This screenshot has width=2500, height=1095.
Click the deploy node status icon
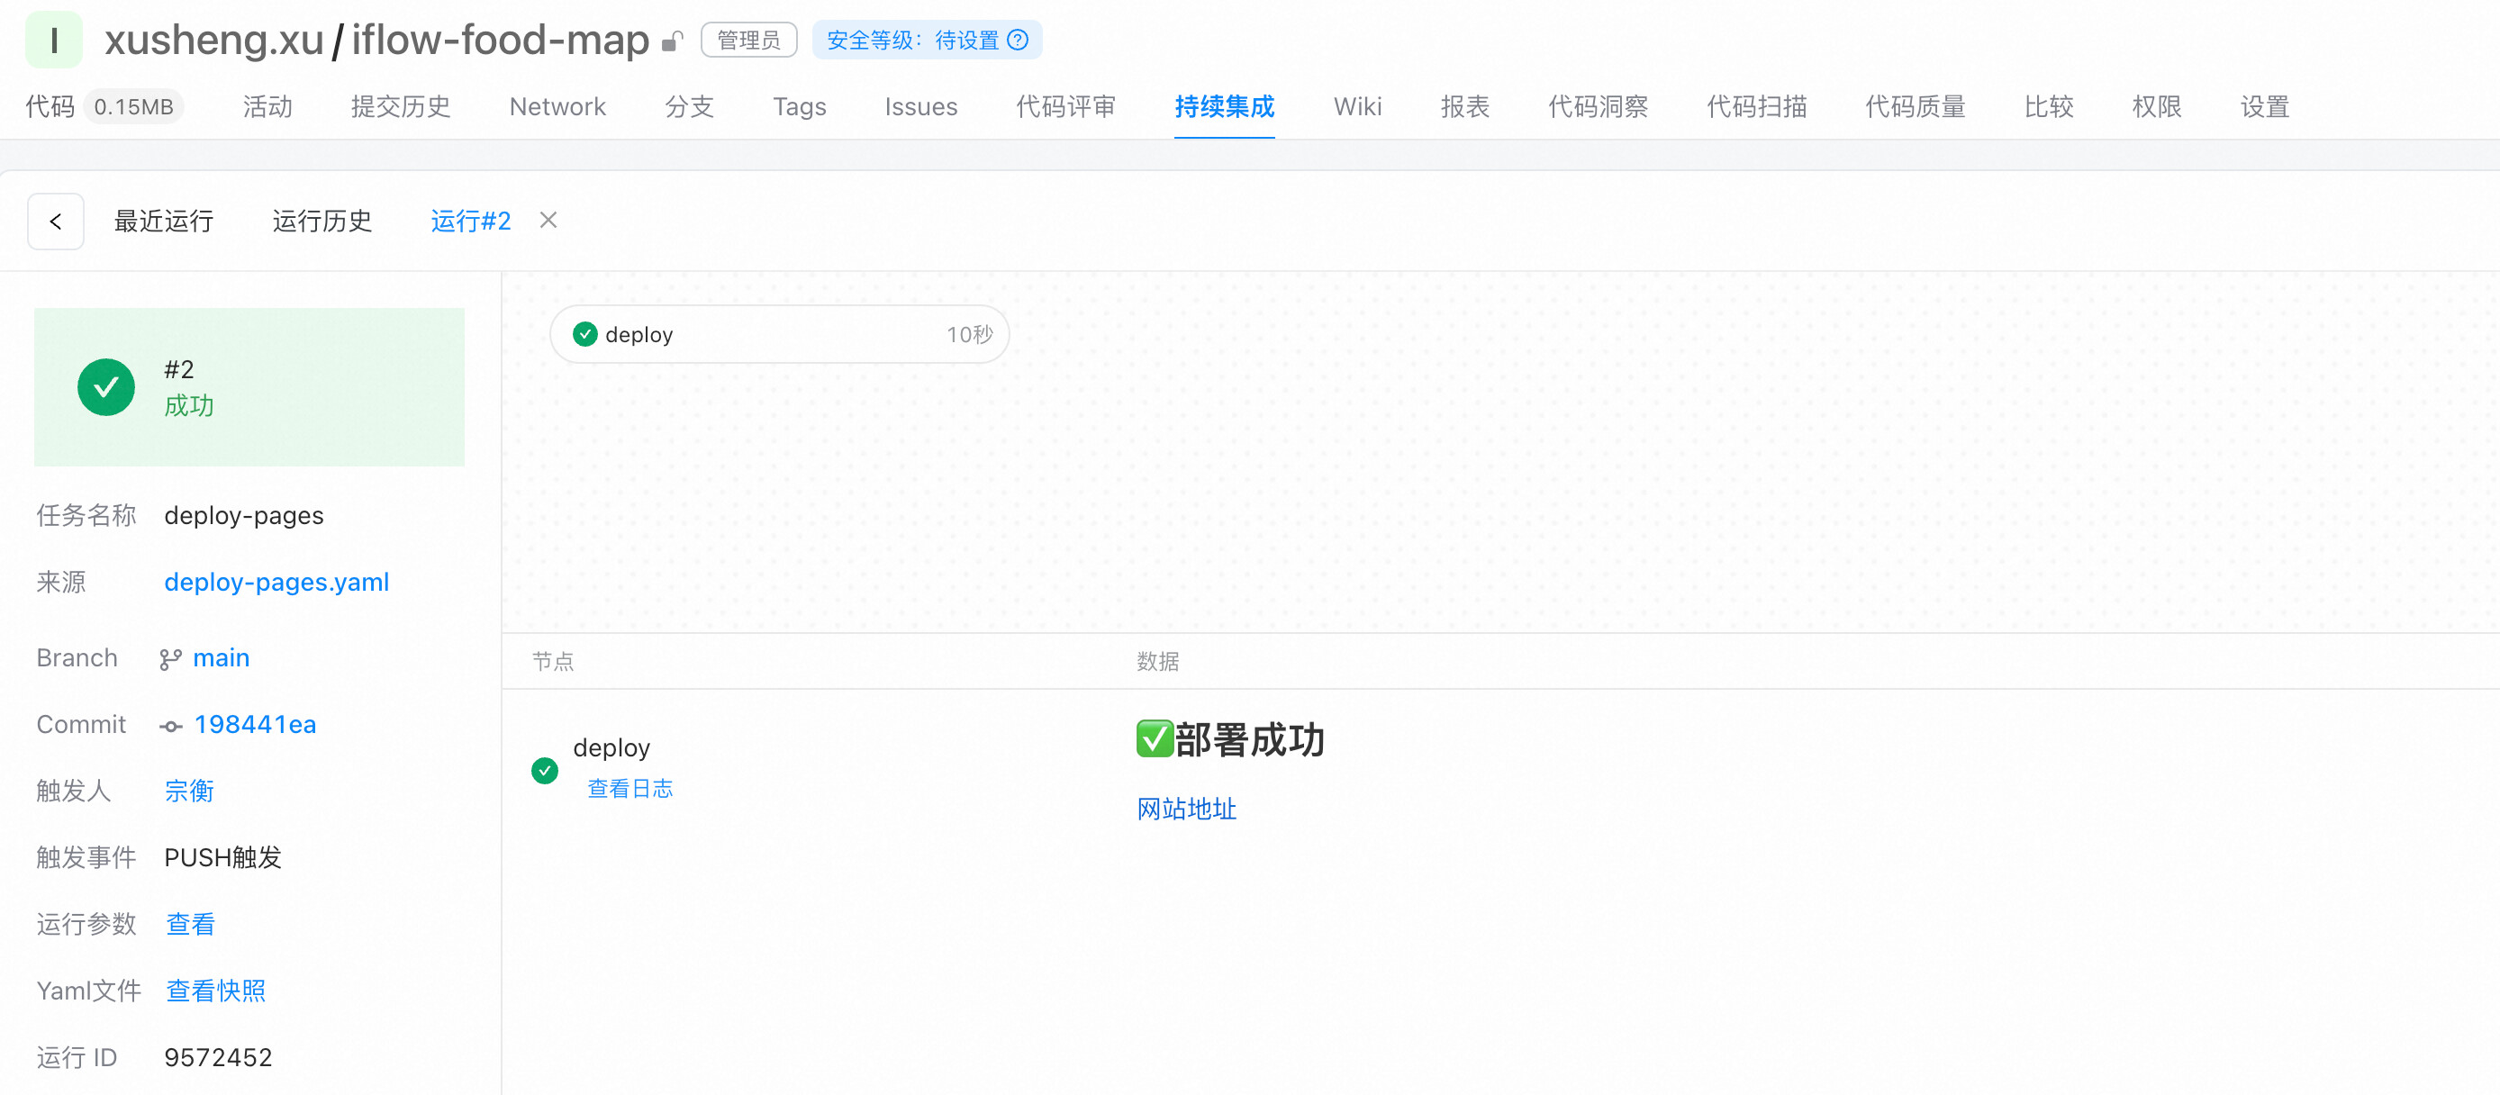(545, 770)
